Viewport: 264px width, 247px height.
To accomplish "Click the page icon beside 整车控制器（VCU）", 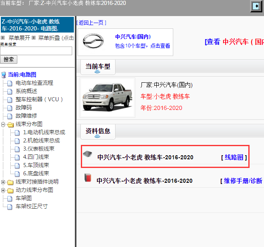I will [x=10, y=100].
